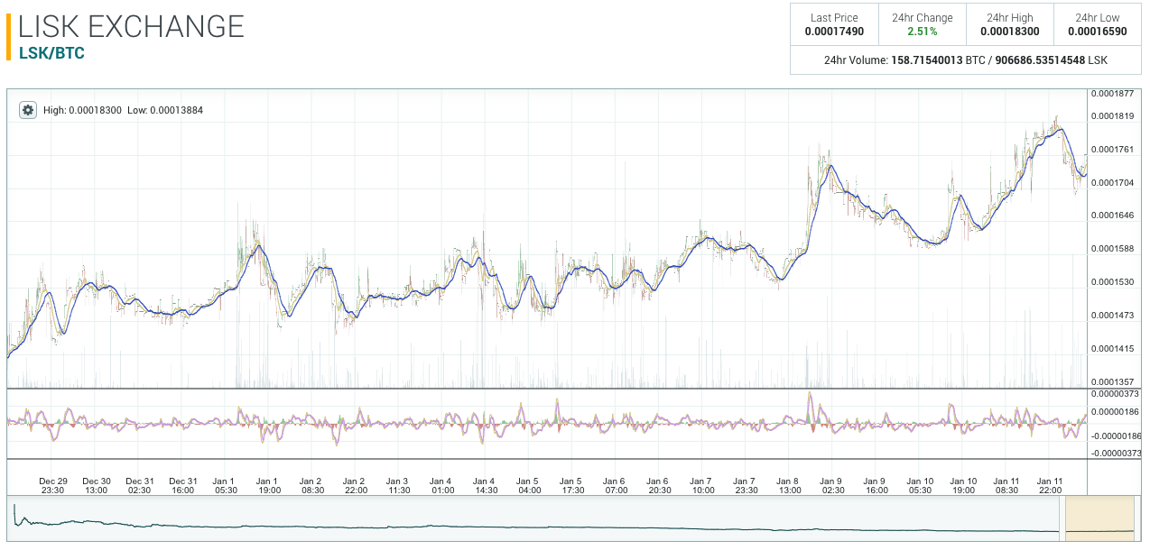Click the overview navigator line chart

click(534, 519)
